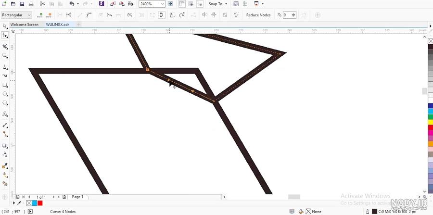Click the Undo arrow

tap(72, 4)
